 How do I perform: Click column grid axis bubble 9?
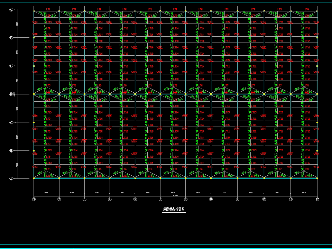click(238, 199)
